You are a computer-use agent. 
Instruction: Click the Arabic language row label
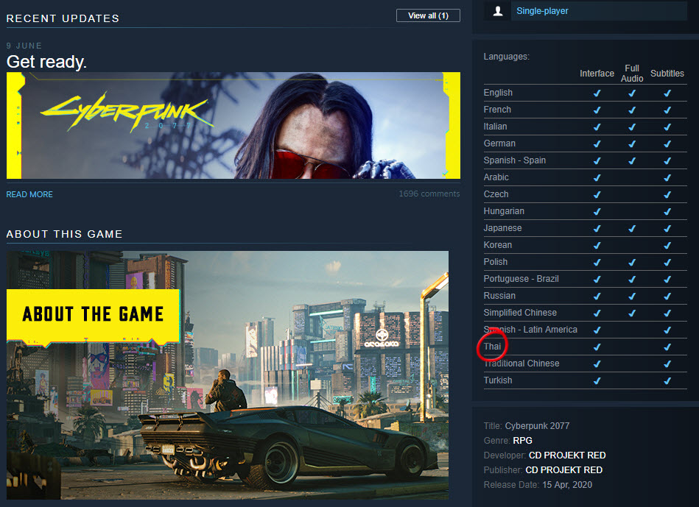496,177
